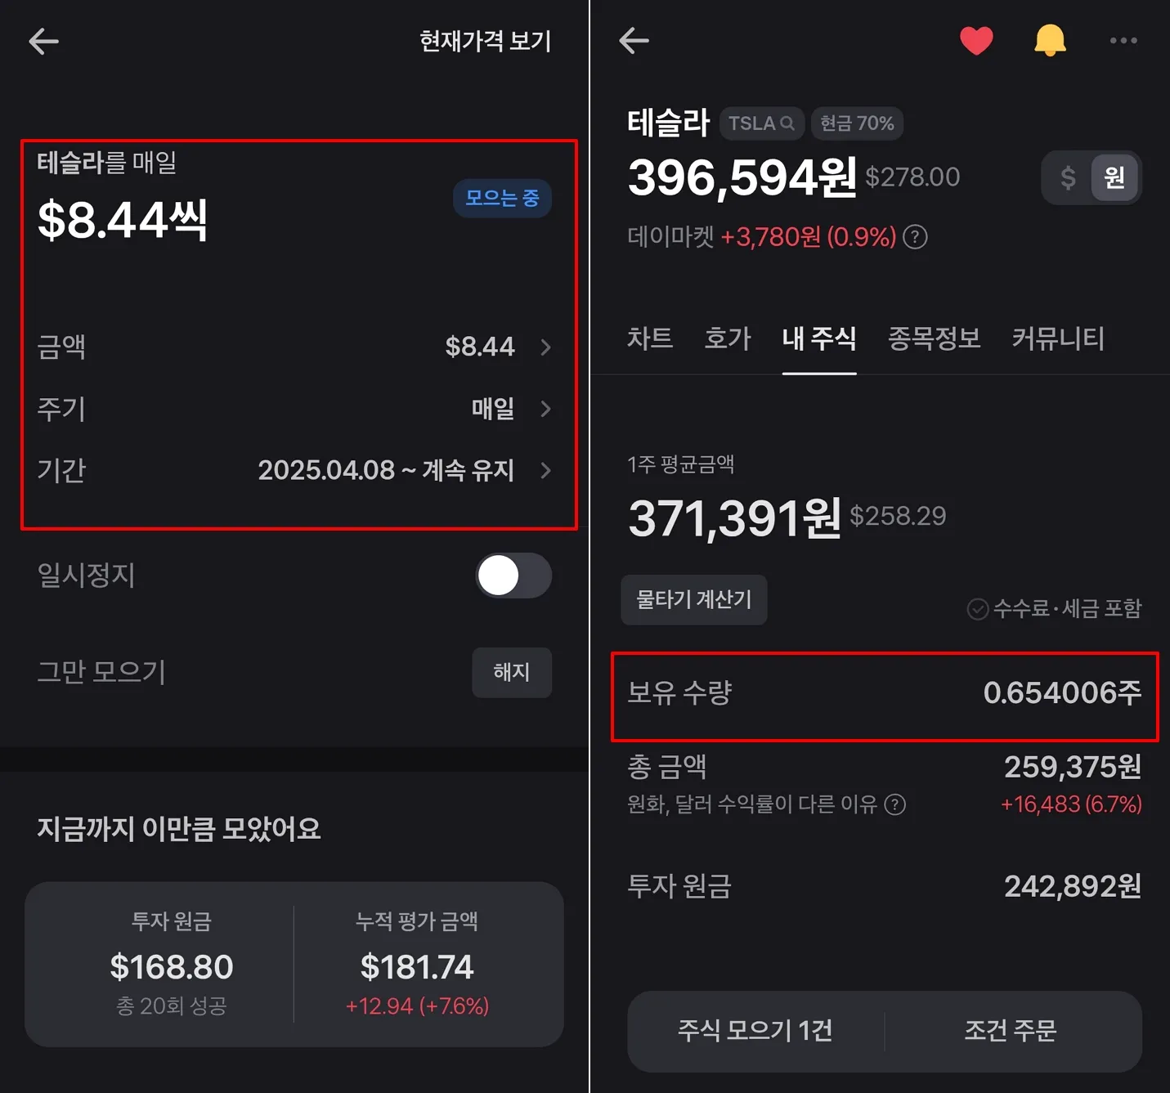1170x1093 pixels.
Task: Tap the question mark next to 데이마켓
Action: coord(916,237)
